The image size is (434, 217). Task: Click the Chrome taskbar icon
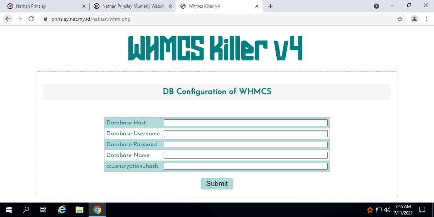[97, 210]
